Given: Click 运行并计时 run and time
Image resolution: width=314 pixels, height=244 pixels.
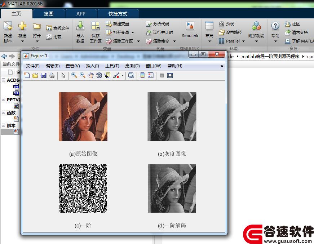Looking at the screenshot, I should pyautogui.click(x=160, y=32).
